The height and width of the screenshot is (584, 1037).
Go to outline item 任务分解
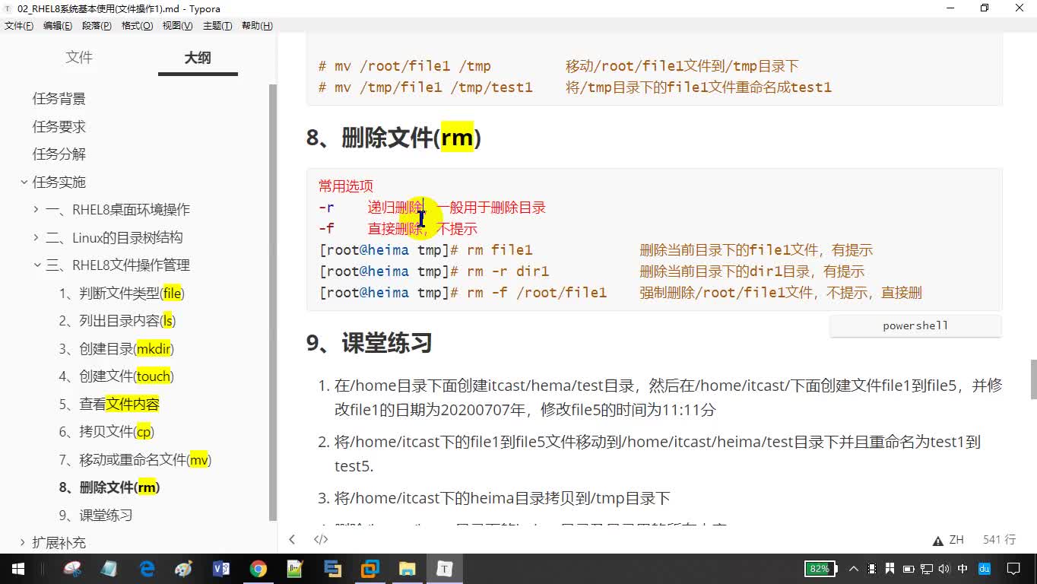pyautogui.click(x=59, y=154)
